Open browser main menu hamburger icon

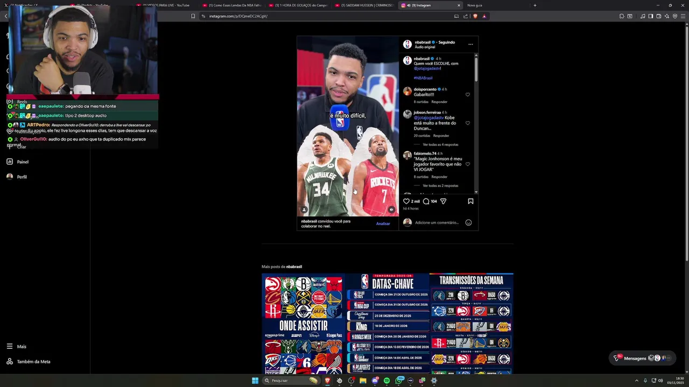coord(683,16)
